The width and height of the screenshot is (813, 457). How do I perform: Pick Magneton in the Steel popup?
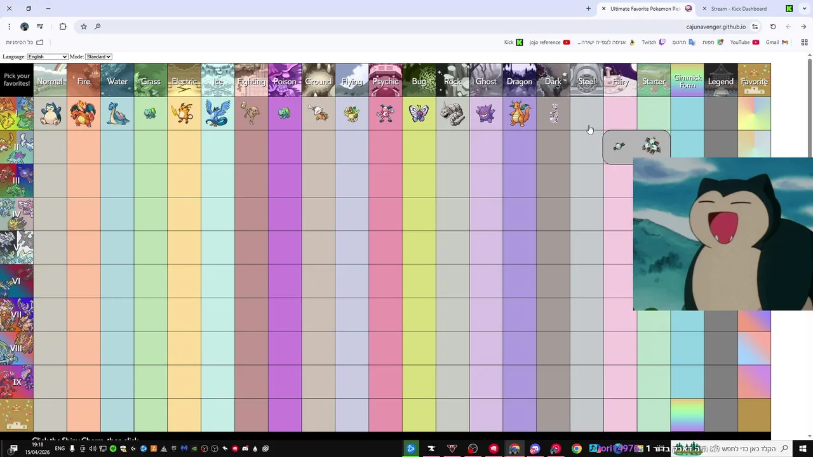(652, 147)
